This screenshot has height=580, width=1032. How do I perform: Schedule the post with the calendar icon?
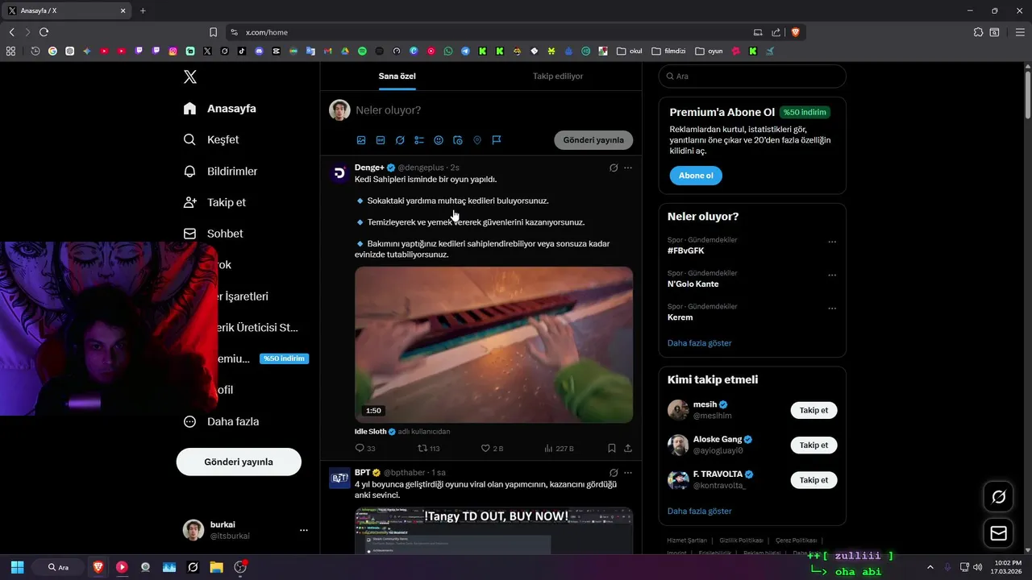(x=458, y=140)
